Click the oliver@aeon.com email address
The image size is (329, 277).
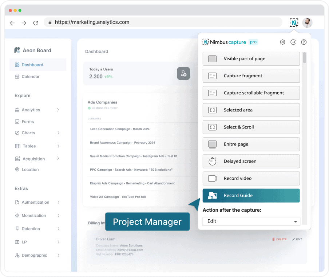[x=130, y=250]
